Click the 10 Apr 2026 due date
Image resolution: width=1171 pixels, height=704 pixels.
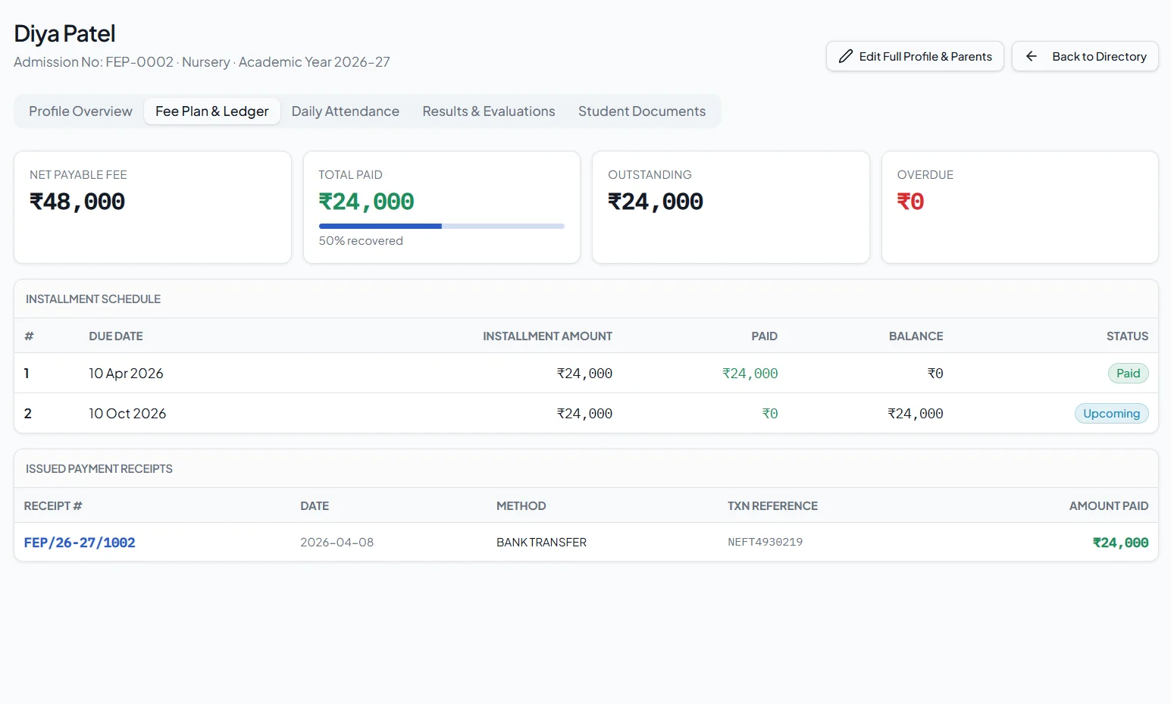(126, 373)
